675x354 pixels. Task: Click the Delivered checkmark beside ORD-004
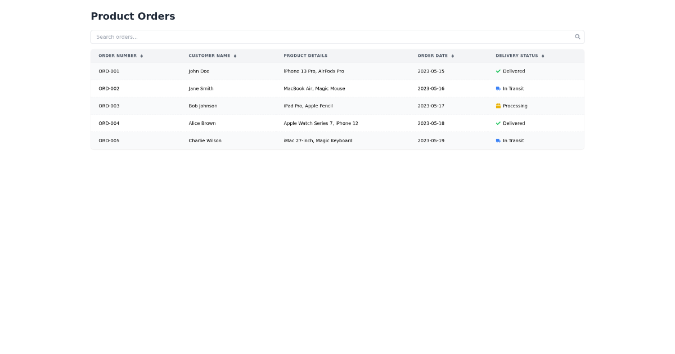pos(498,123)
